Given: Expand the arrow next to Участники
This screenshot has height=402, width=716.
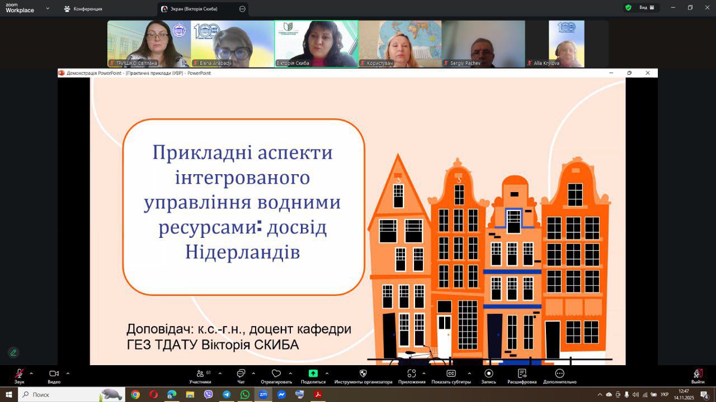Looking at the screenshot, I should click(x=220, y=373).
